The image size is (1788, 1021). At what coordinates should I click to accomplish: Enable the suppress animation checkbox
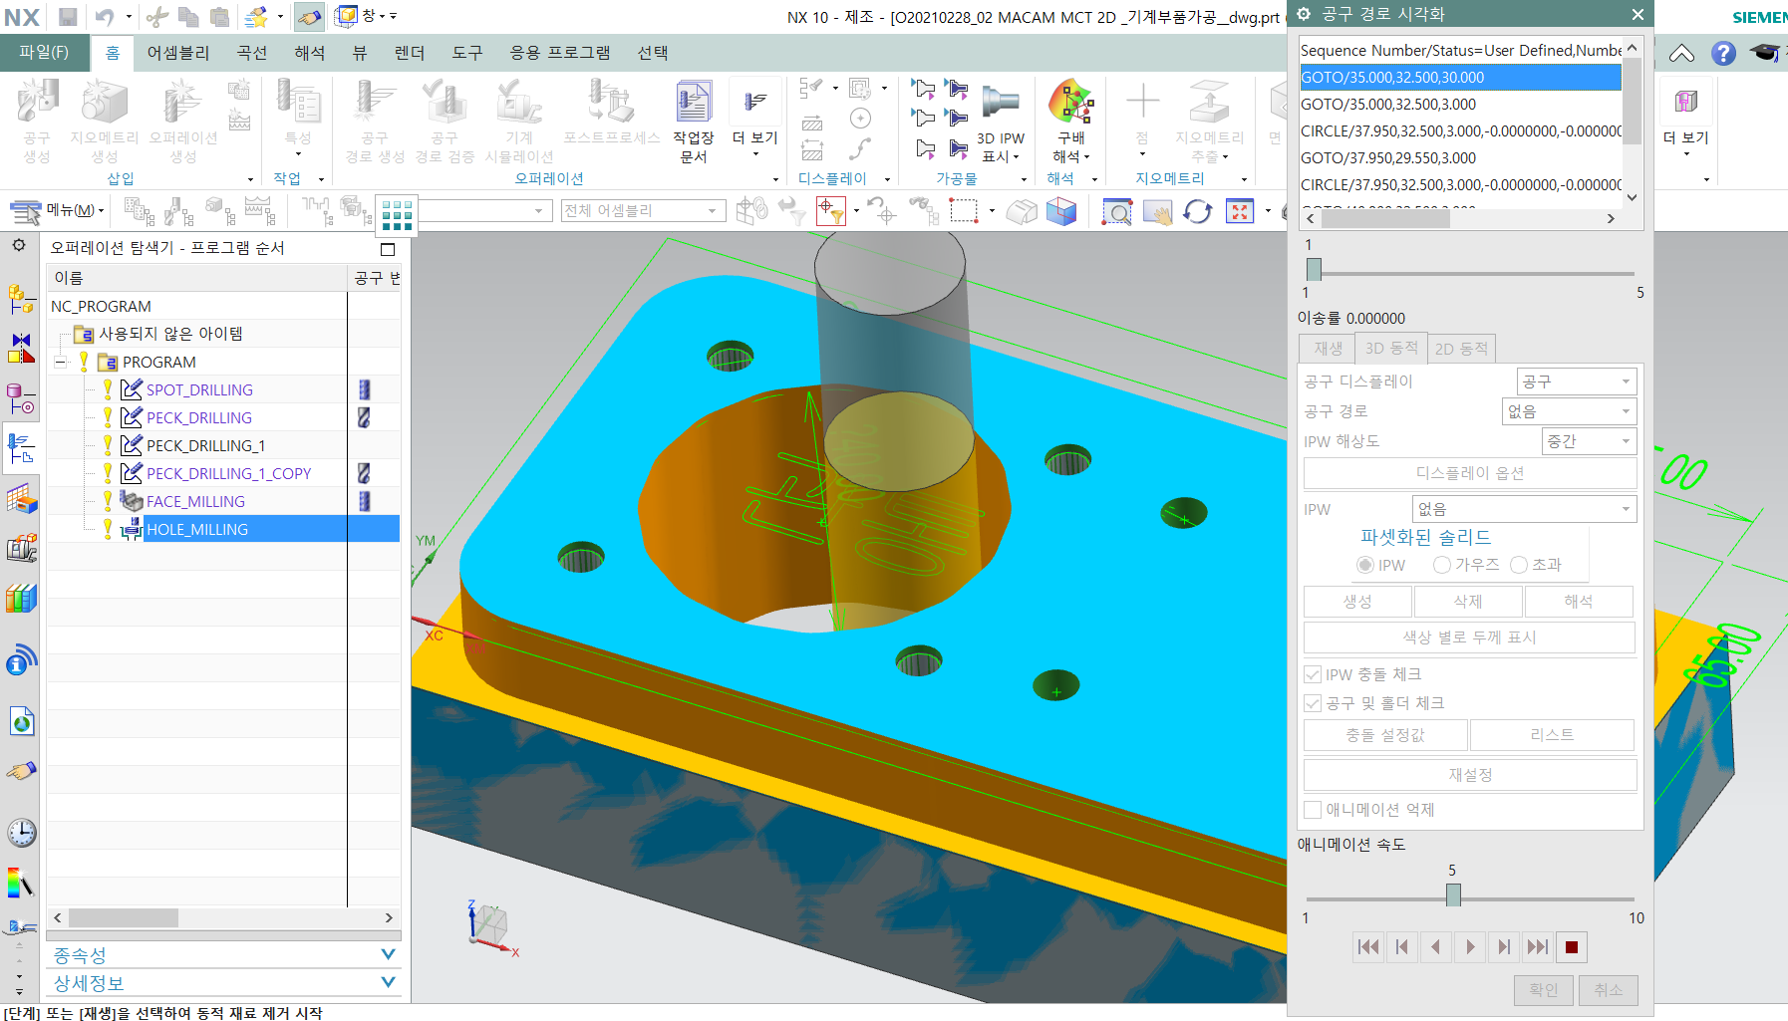pyautogui.click(x=1313, y=810)
